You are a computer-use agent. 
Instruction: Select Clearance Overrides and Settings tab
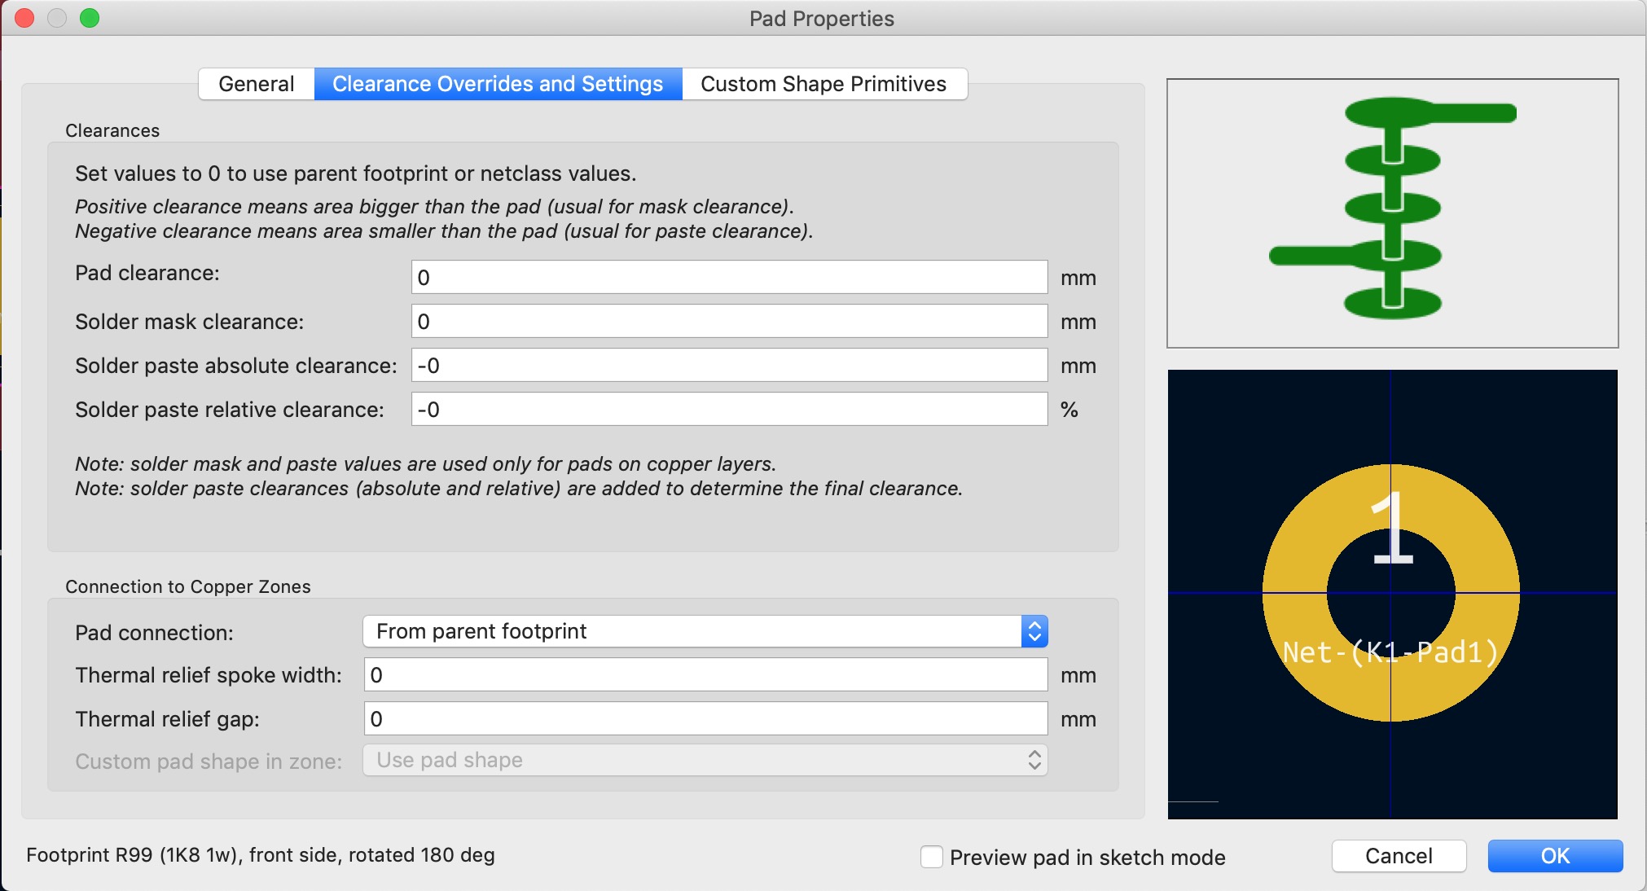498,84
